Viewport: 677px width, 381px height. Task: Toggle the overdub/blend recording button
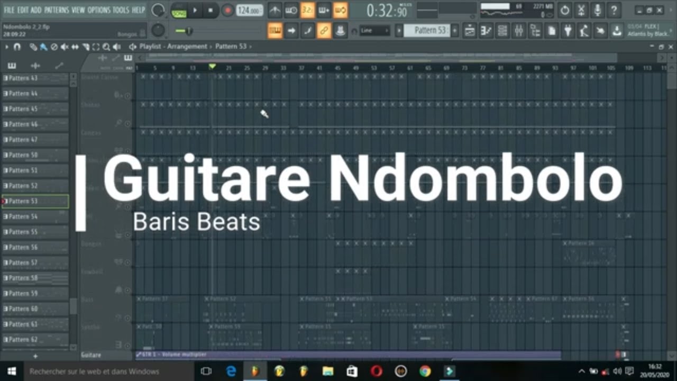(x=324, y=10)
